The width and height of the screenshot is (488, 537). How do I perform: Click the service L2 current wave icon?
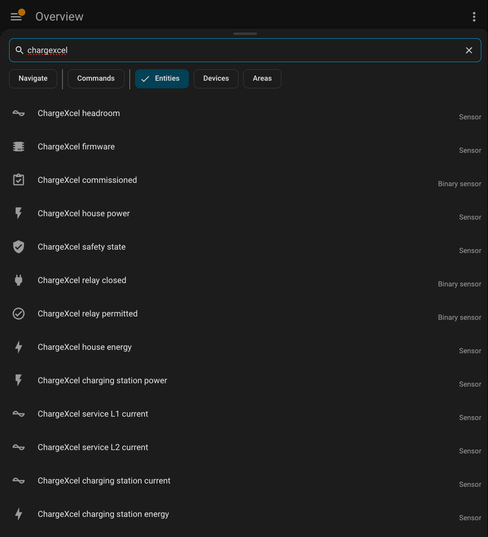tap(19, 447)
